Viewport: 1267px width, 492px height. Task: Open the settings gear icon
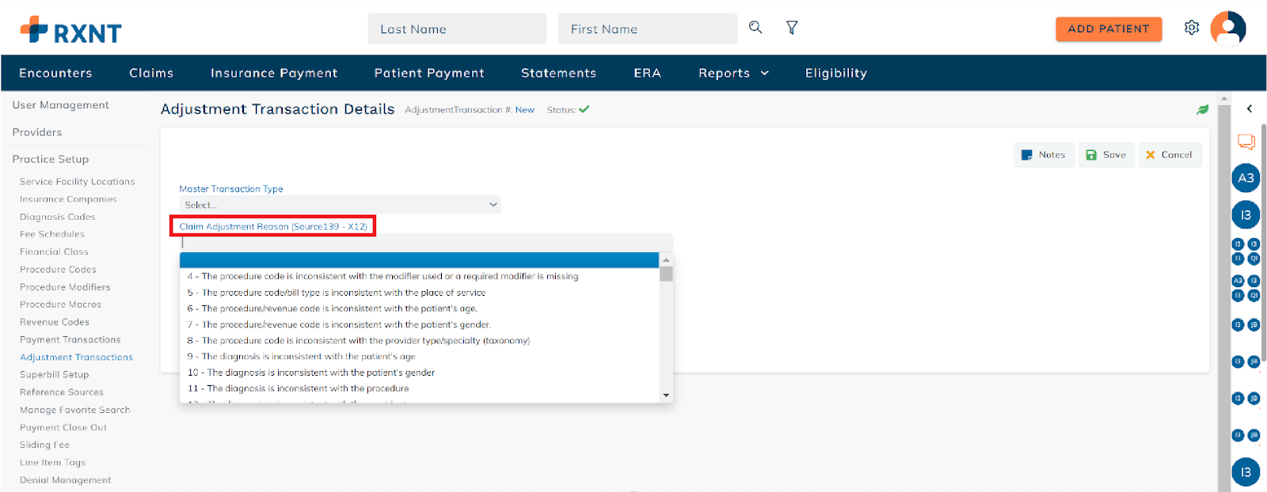tap(1192, 28)
